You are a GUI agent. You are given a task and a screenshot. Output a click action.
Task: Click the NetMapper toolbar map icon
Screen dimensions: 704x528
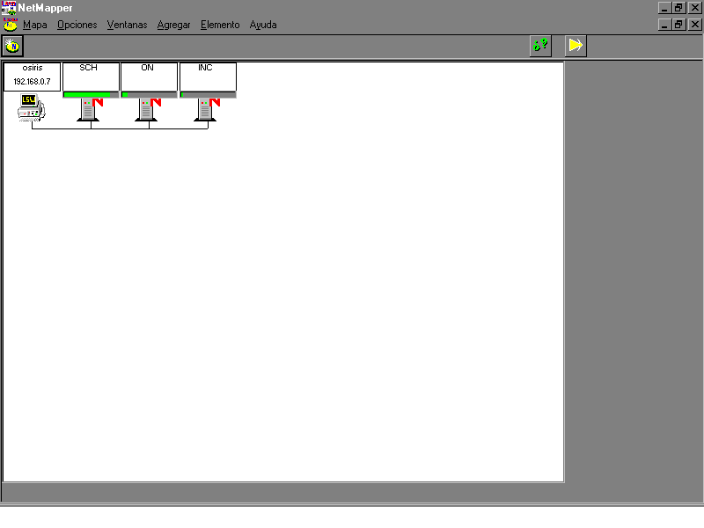tap(12, 46)
